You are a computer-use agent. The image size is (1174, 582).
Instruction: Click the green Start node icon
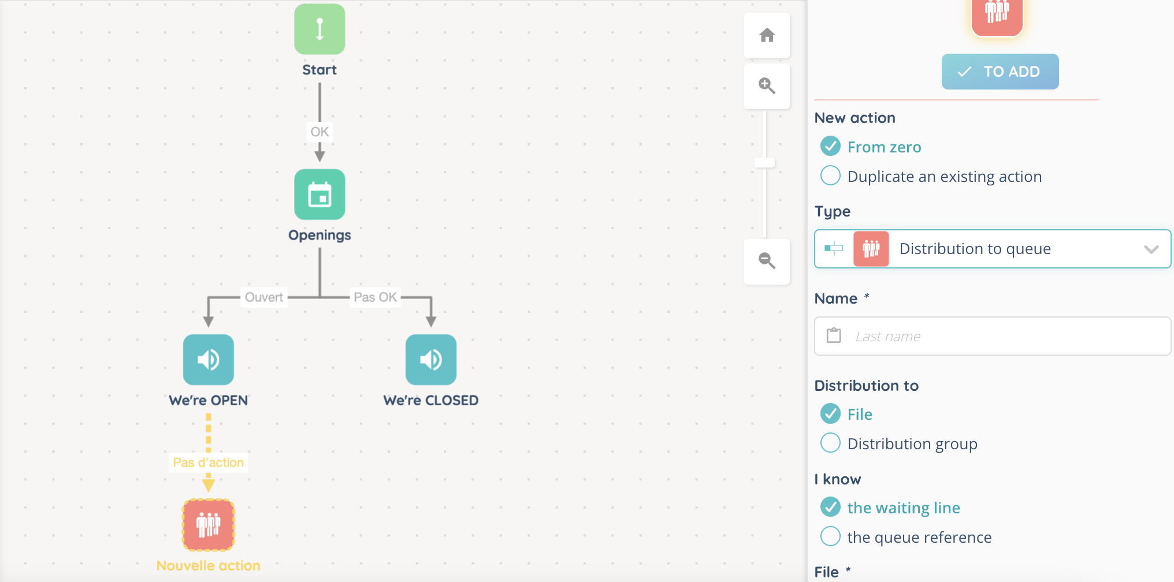coord(319,29)
